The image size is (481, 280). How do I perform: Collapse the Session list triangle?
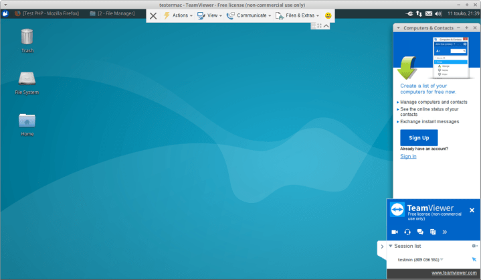coord(391,246)
